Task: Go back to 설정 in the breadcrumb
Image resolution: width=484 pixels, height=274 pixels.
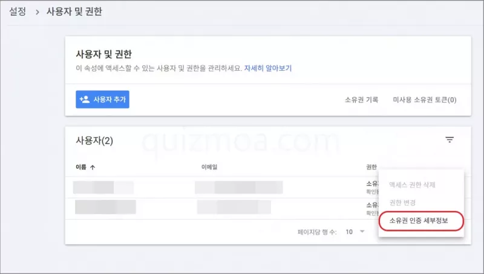Action: tap(18, 11)
